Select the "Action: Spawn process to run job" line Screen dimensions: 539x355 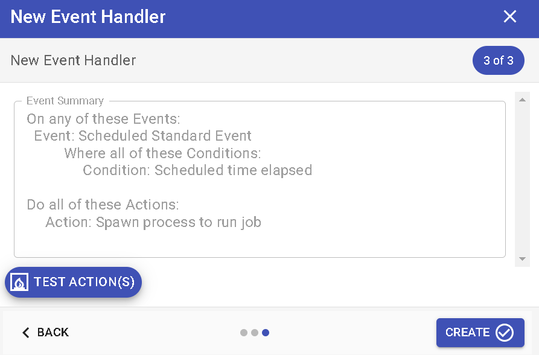(153, 222)
